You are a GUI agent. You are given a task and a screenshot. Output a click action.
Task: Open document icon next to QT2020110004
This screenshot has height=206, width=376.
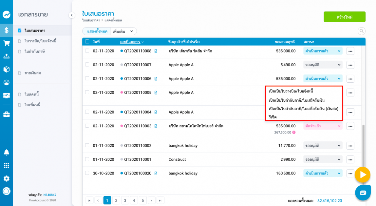tap(156, 112)
